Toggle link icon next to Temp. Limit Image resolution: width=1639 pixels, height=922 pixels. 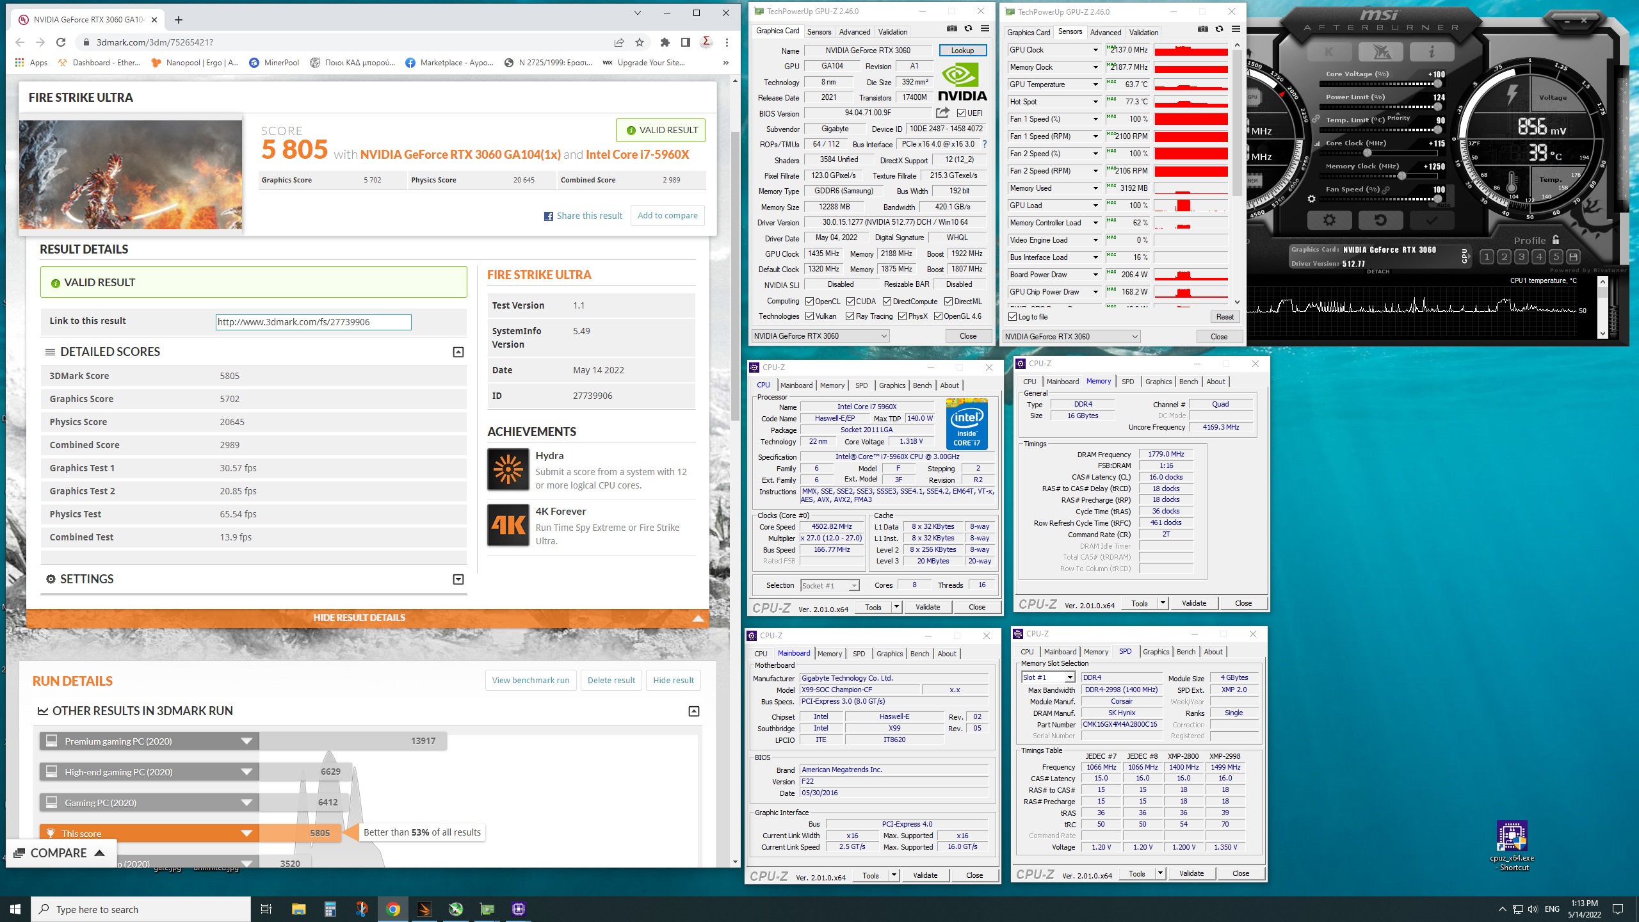[1316, 119]
